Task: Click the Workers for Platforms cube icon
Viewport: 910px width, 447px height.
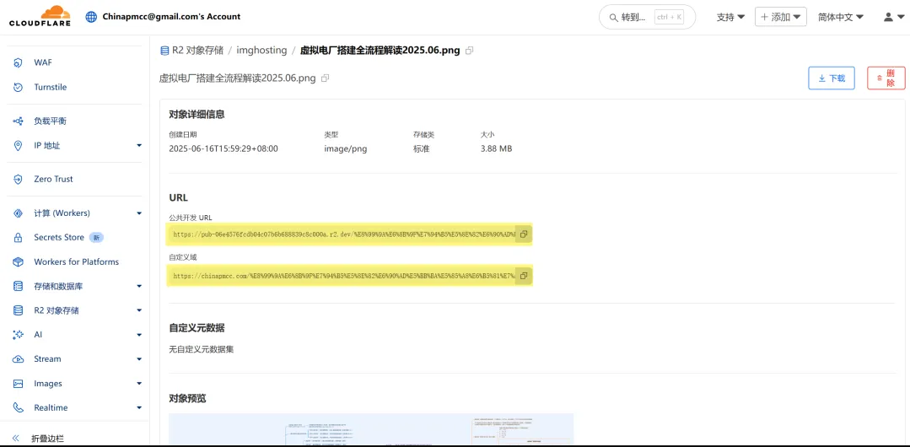Action: (18, 261)
